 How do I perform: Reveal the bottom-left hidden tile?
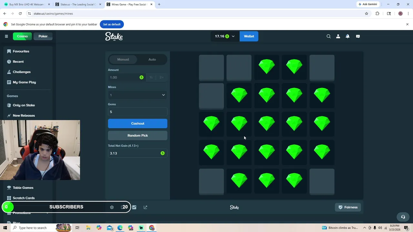(211, 182)
